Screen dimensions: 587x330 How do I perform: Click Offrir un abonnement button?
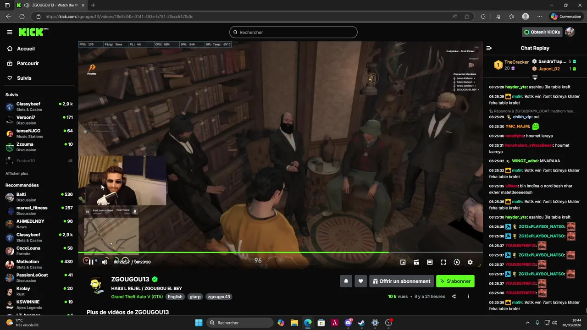(401, 281)
